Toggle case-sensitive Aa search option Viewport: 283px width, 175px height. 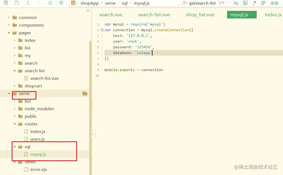coord(236,3)
